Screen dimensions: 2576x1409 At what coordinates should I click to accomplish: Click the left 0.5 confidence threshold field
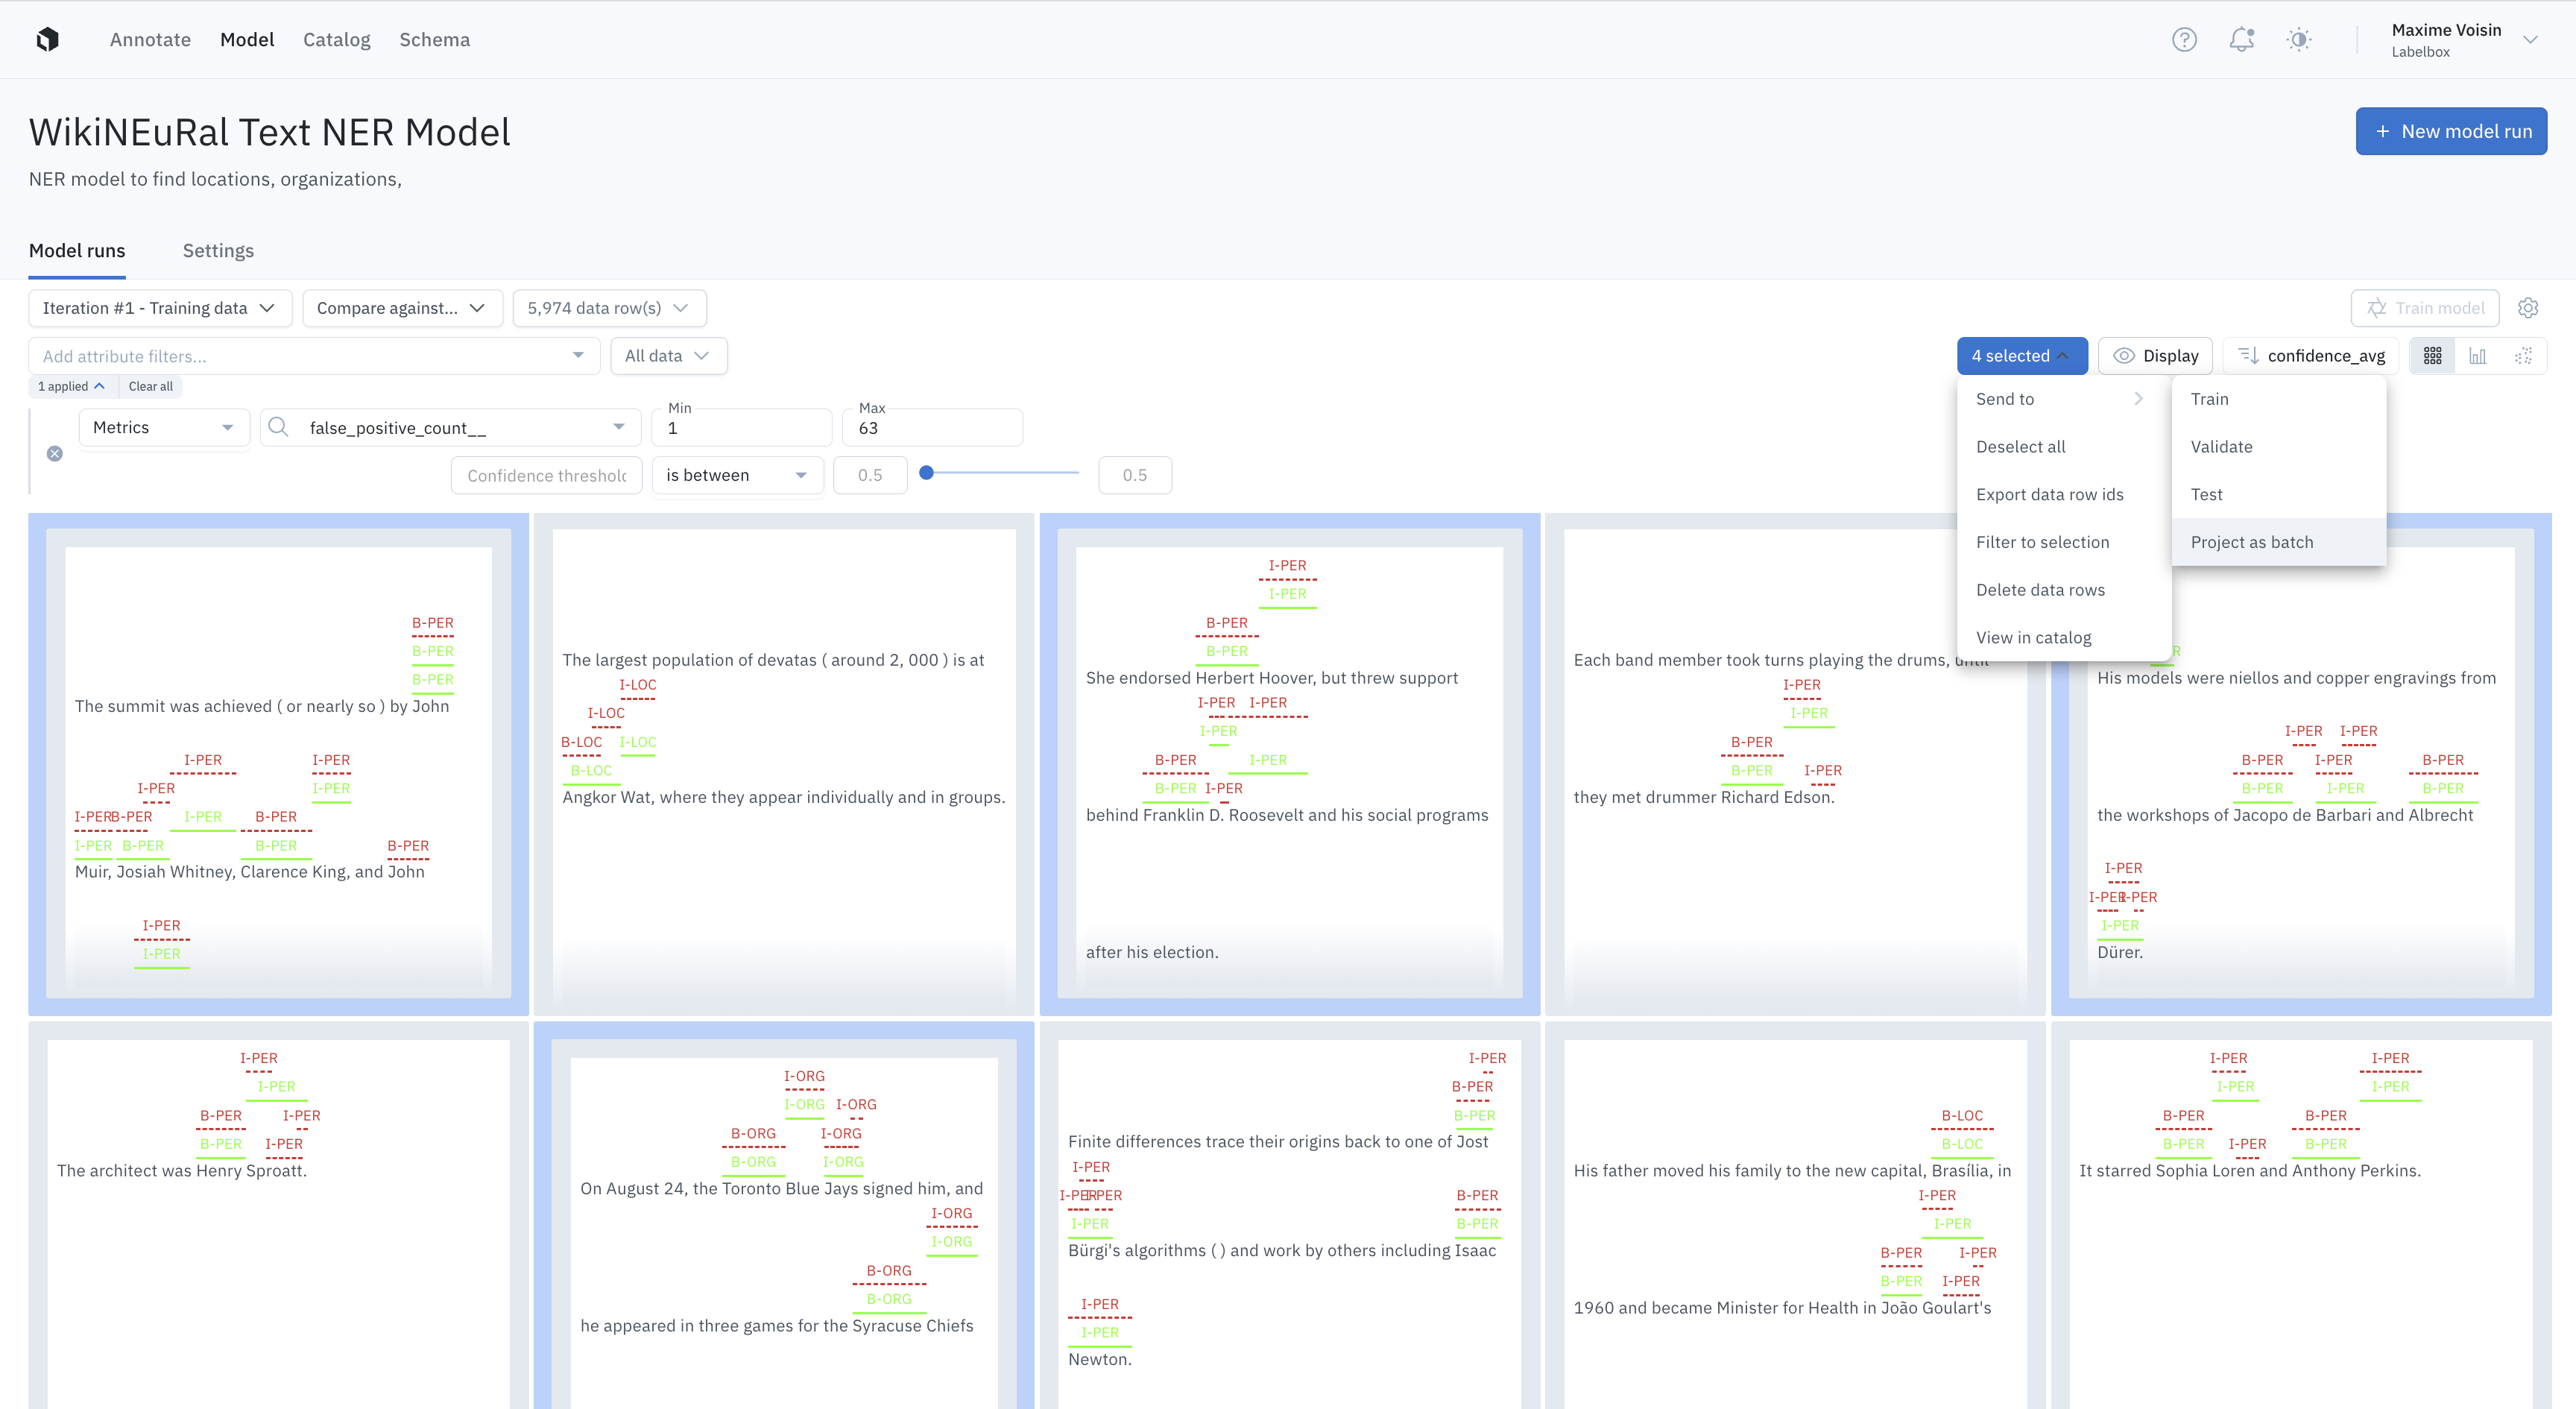(x=870, y=475)
